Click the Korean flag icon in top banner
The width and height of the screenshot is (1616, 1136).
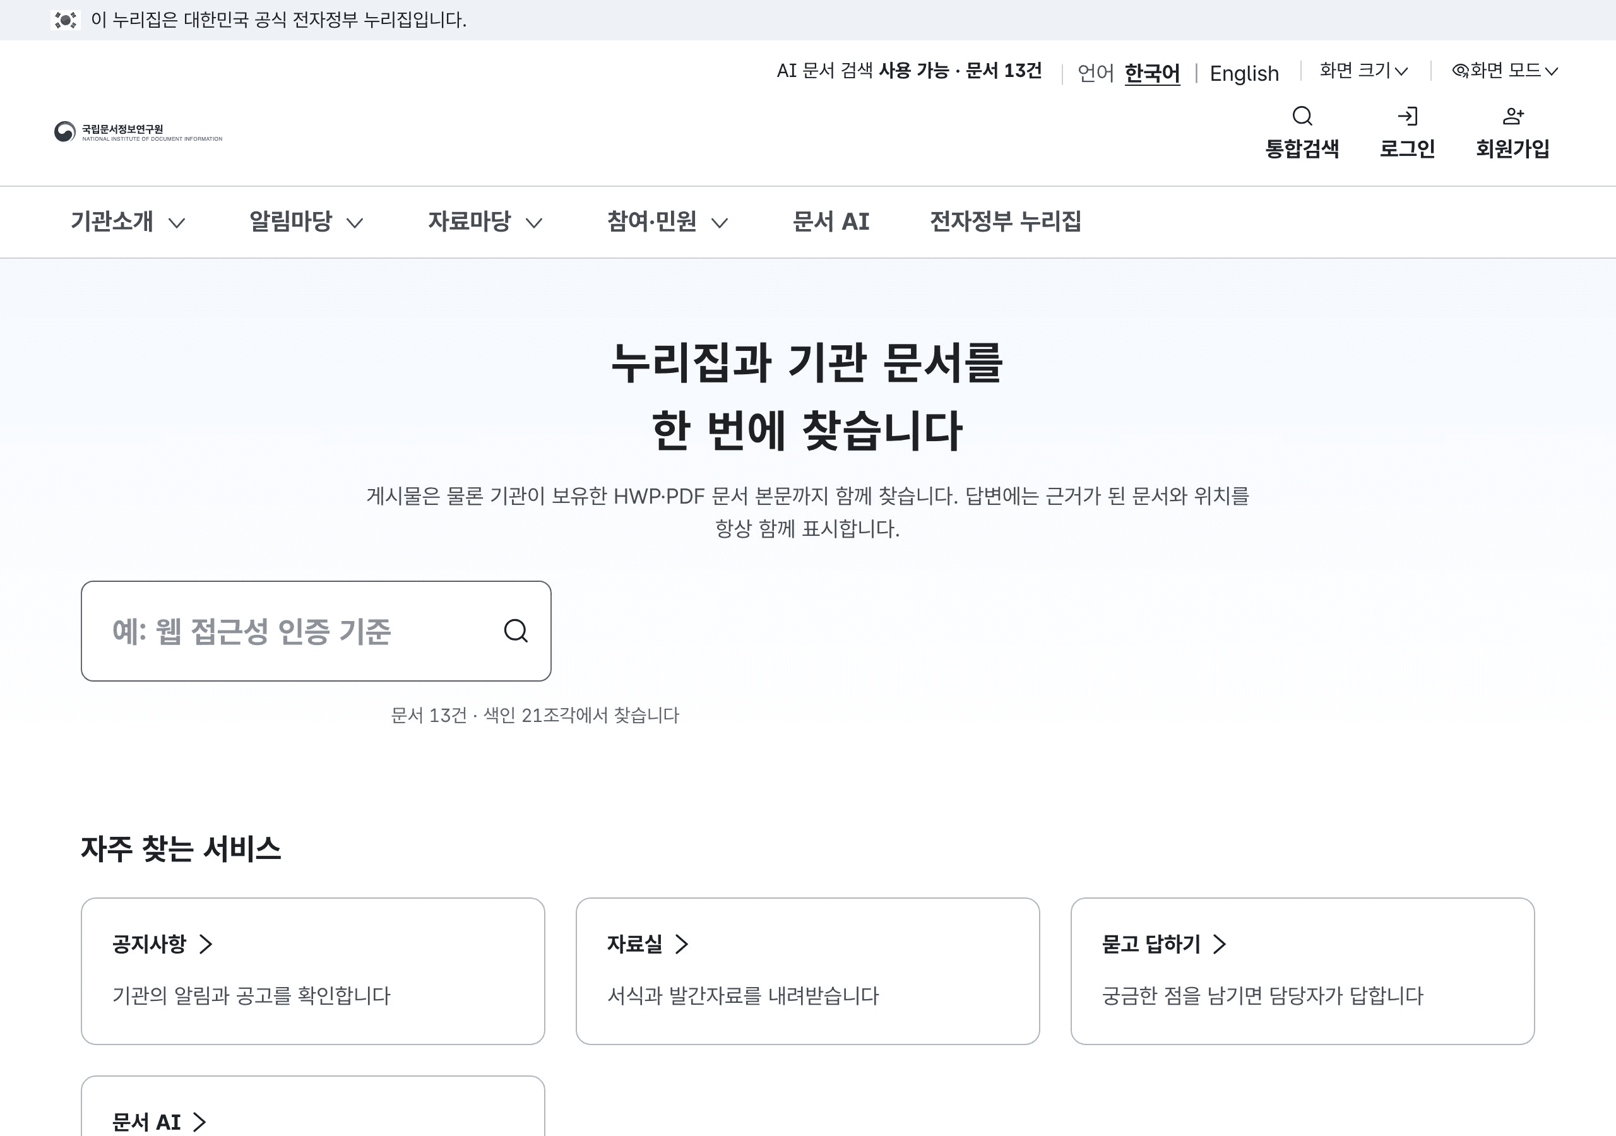pos(66,20)
